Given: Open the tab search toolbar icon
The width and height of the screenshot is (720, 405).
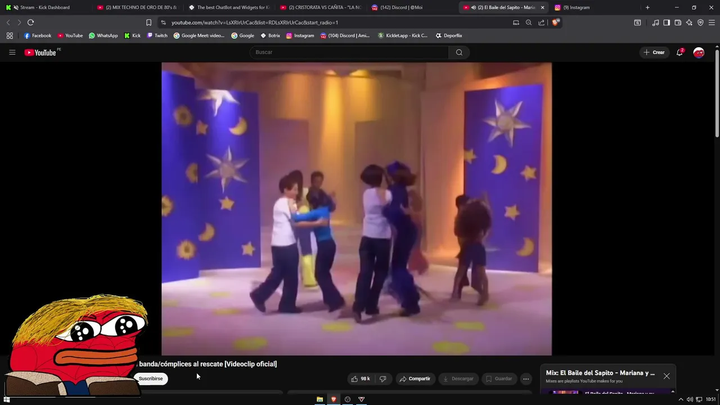Looking at the screenshot, I should coord(637,22).
